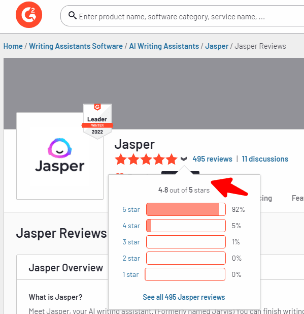Filter reviews by 2 star
Viewport: 304px width, 314px height.
131,258
